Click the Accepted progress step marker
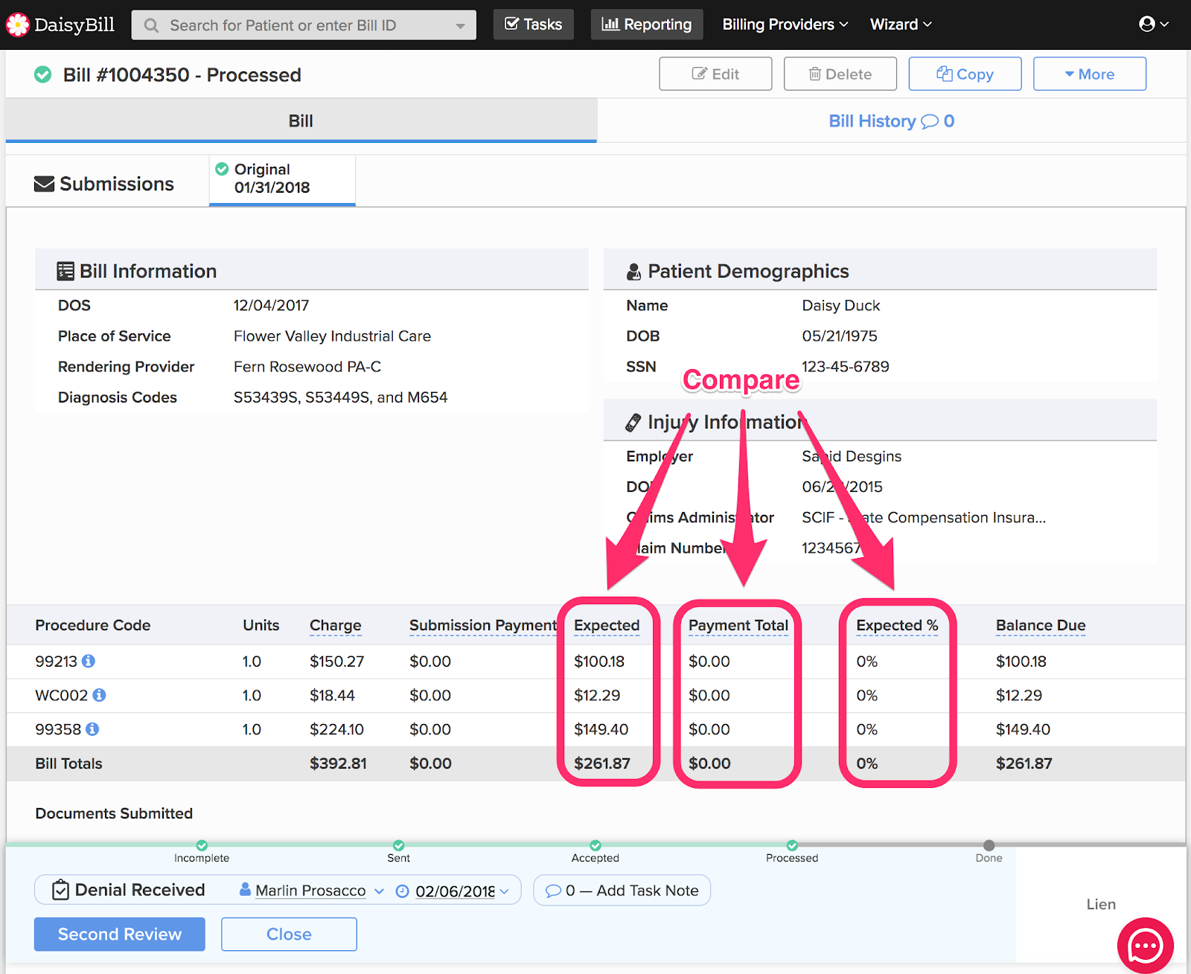The width and height of the screenshot is (1191, 974). point(595,845)
